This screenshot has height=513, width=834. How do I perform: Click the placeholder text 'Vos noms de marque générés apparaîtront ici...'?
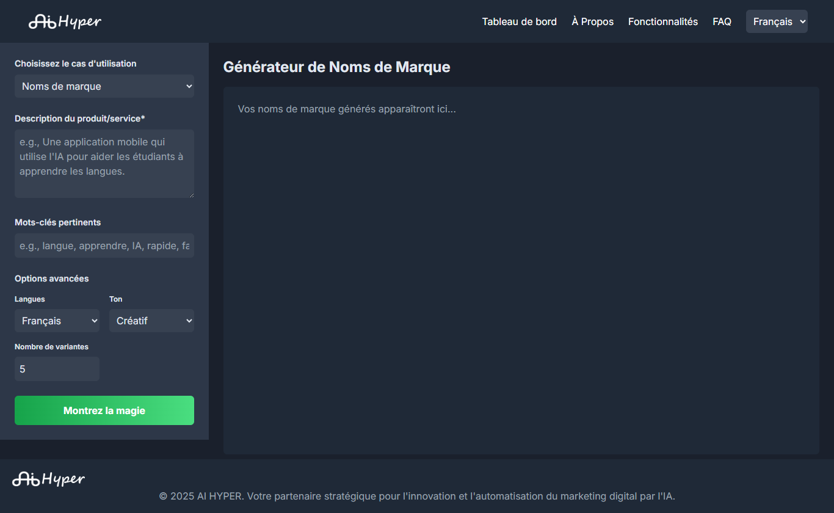click(x=347, y=109)
